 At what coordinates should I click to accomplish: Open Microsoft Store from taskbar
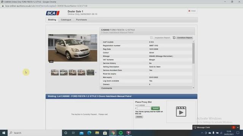pos(105,133)
